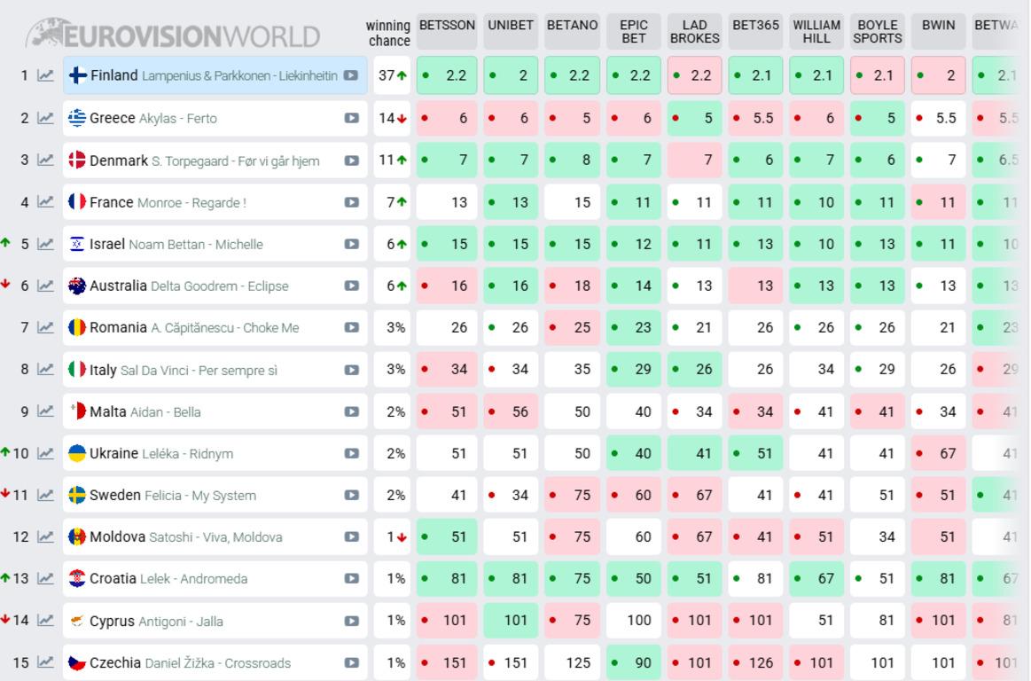Screen dimensions: 1031x681
Task: Select the BET365 column header
Action: tap(755, 31)
